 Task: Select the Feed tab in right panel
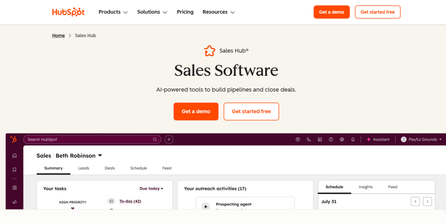(x=393, y=187)
